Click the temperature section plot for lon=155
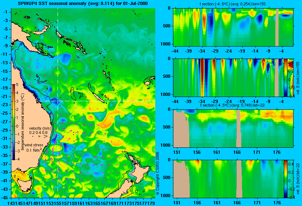Viewport: 302px width, 206px height. (233, 27)
